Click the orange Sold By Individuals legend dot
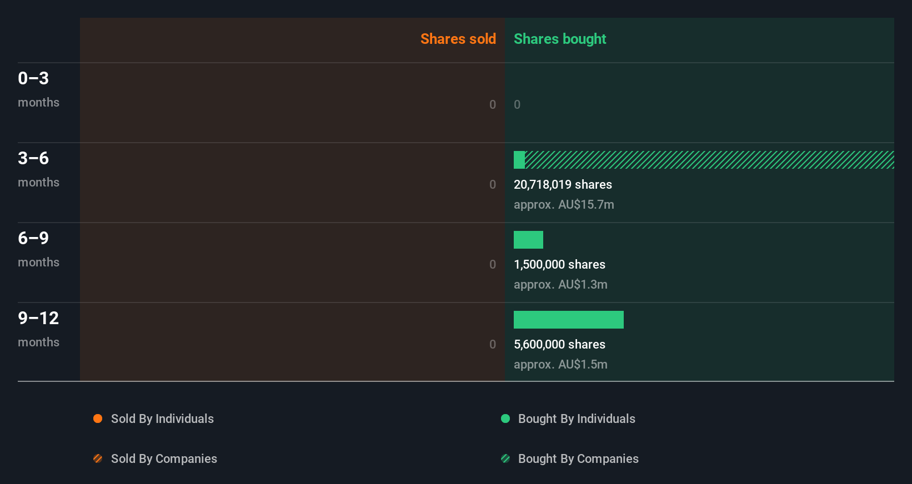This screenshot has width=912, height=484. click(98, 419)
